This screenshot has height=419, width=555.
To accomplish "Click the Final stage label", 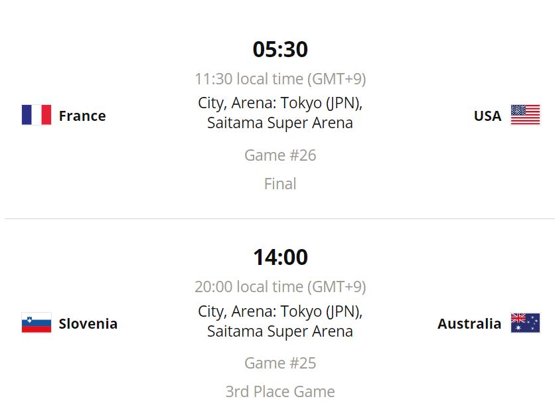I will click(280, 184).
